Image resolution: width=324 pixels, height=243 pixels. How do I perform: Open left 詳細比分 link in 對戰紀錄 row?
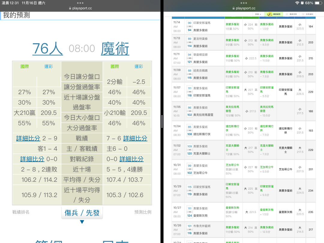(x=32, y=159)
